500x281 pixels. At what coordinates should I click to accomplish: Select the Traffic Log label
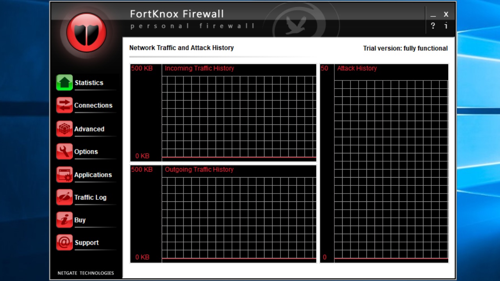(x=90, y=197)
